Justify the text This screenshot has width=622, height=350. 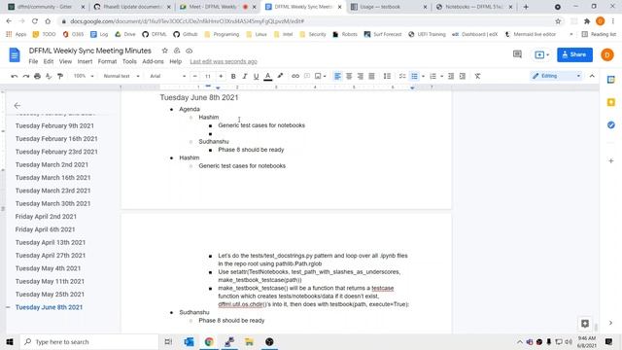(371, 76)
